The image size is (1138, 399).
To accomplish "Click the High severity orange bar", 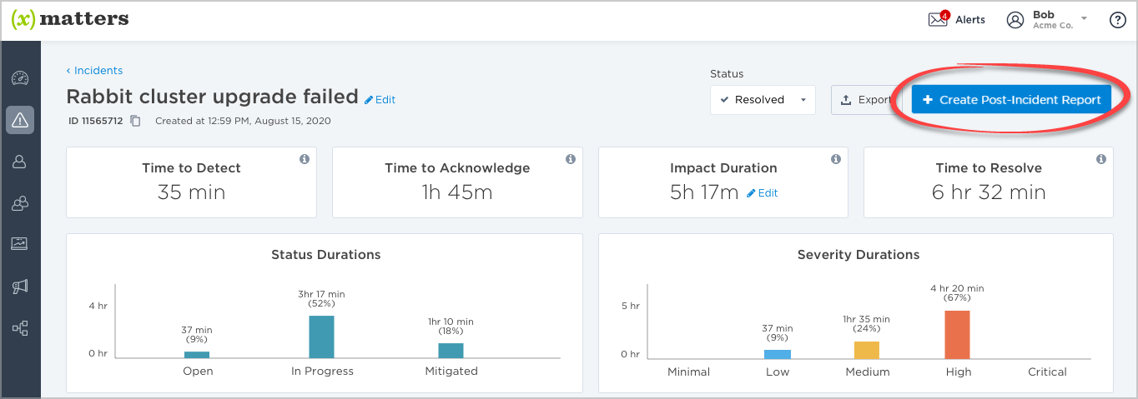I will [957, 335].
